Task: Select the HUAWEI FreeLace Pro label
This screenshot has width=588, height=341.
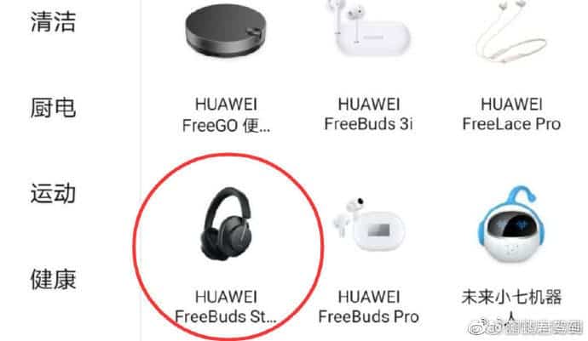Action: click(x=511, y=114)
